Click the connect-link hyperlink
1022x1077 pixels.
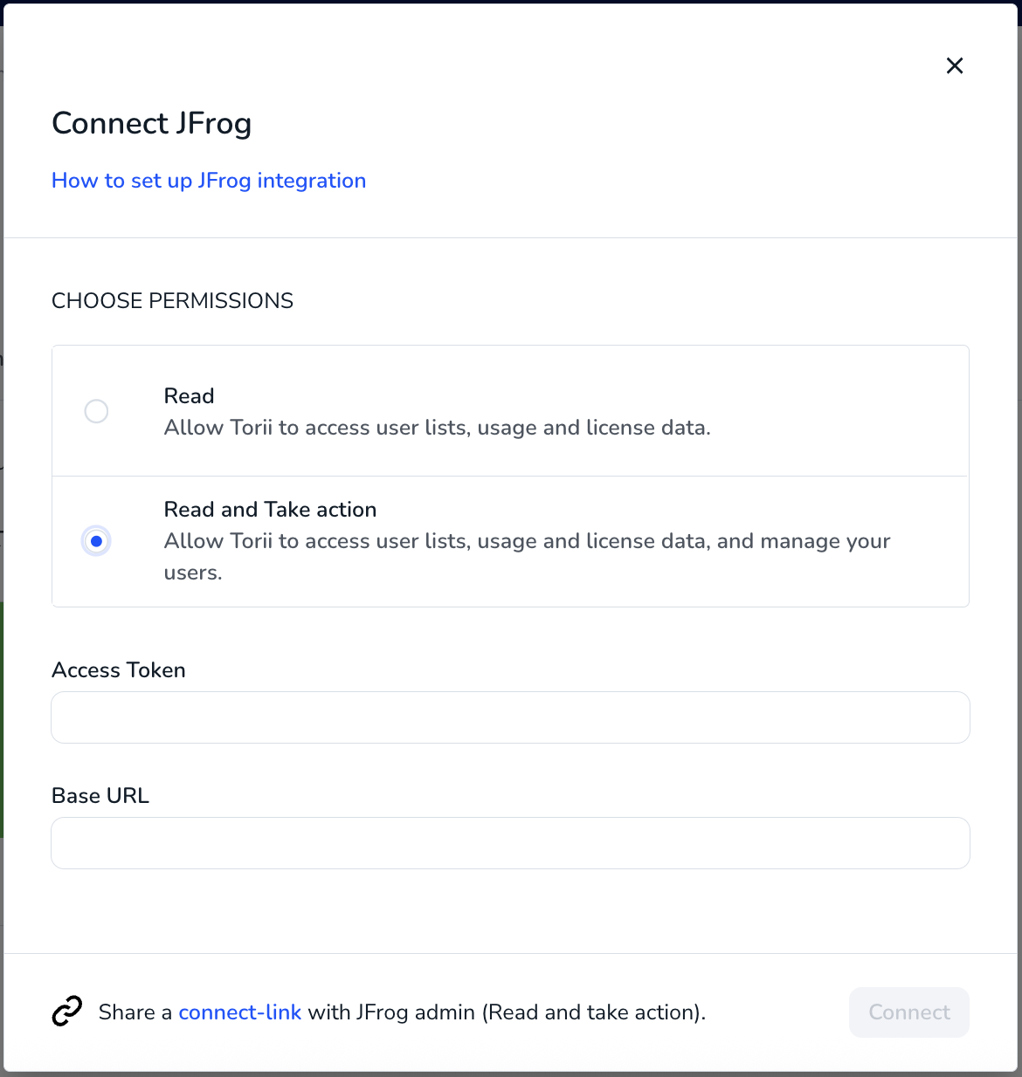[239, 1012]
